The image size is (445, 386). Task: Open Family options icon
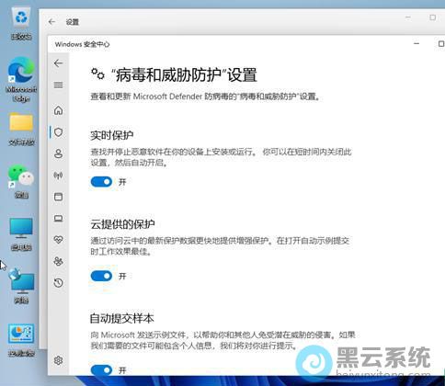point(58,261)
